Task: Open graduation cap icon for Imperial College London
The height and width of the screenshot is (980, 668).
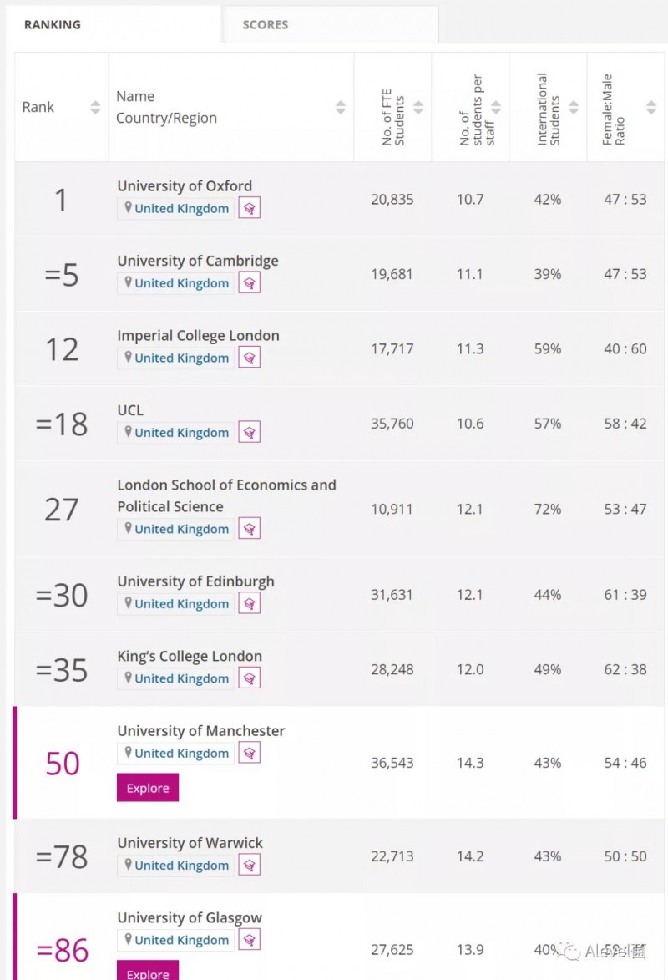Action: 250,358
